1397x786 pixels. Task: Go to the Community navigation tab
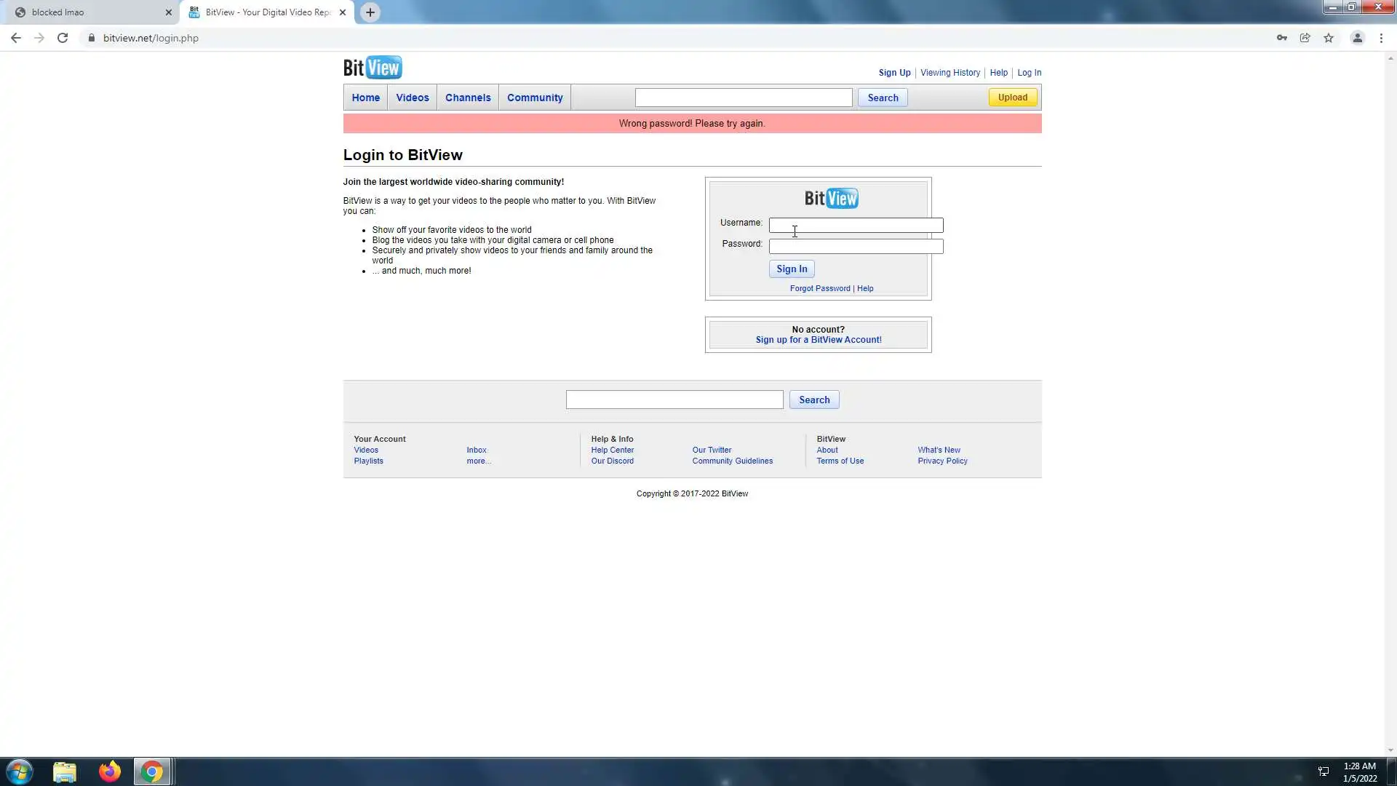pyautogui.click(x=535, y=98)
